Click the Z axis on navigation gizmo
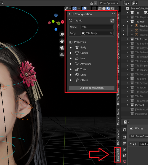This screenshot has width=148, height=165. click(56, 15)
